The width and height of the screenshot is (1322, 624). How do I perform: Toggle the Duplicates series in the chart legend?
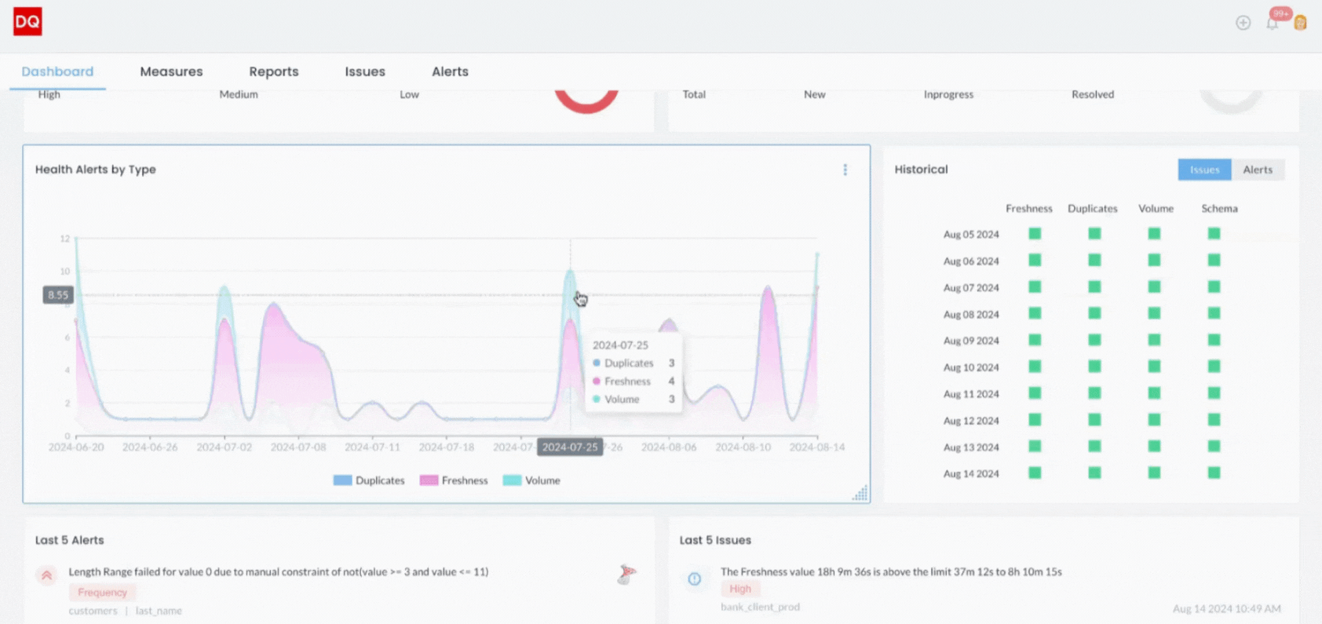[369, 480]
